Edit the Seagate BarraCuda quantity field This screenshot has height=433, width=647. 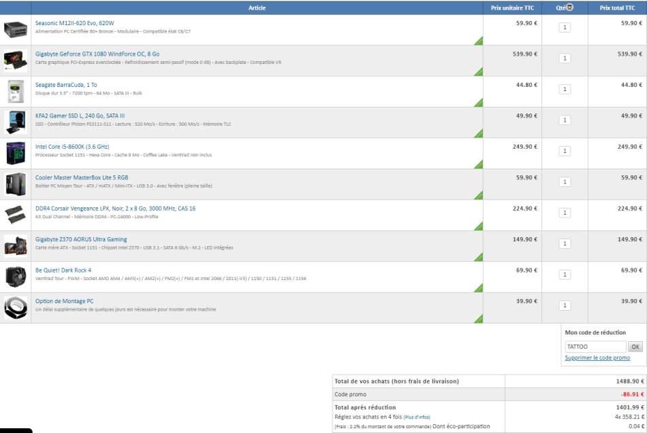point(565,90)
